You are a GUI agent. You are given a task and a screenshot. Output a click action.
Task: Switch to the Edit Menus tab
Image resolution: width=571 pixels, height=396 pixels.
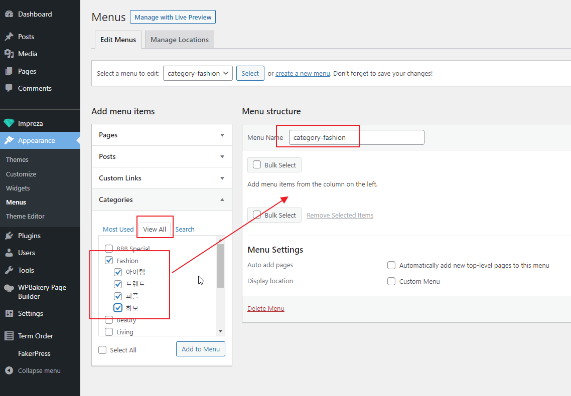pyautogui.click(x=118, y=40)
